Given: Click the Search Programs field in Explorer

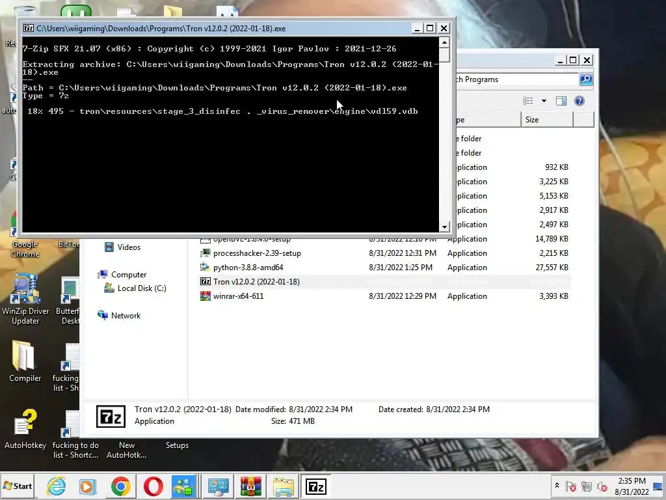Looking at the screenshot, I should point(517,79).
